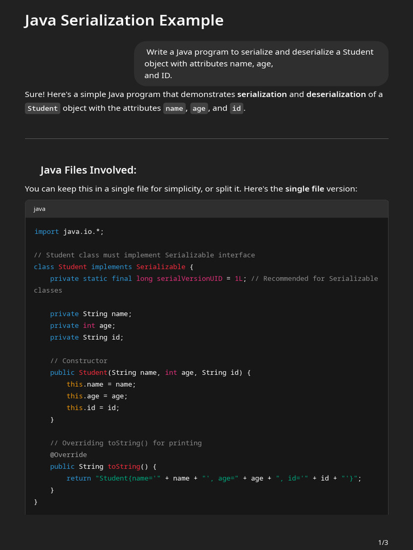Viewport: 413px width, 550px height.
Task: Click the "@Override" annotation in code
Action: tap(68, 455)
